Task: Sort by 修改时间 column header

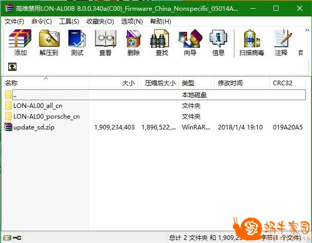Action: tap(242, 83)
